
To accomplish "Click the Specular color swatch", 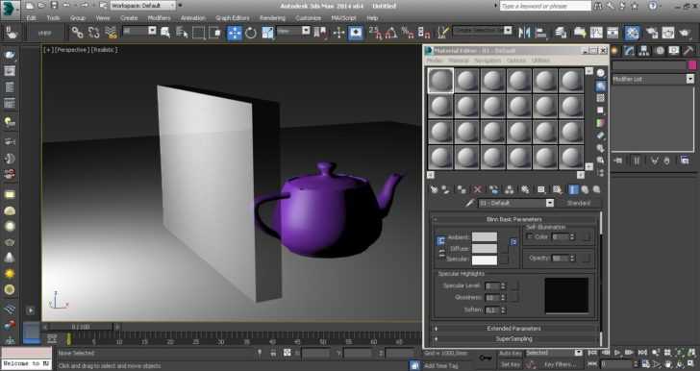I will click(485, 260).
